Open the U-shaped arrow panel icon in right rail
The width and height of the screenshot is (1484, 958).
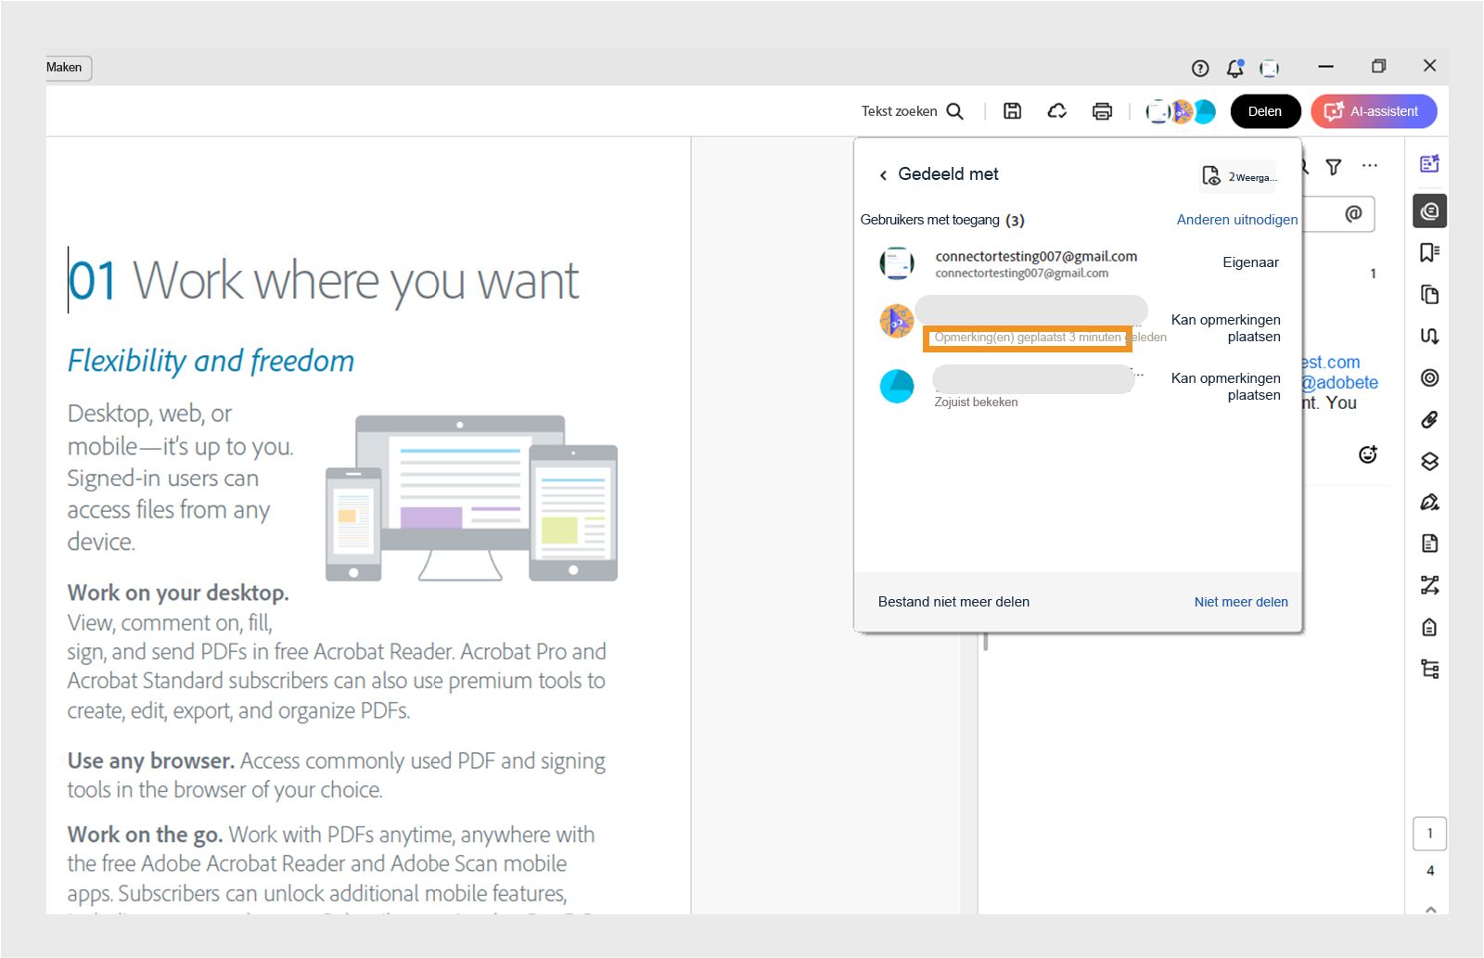click(x=1429, y=336)
